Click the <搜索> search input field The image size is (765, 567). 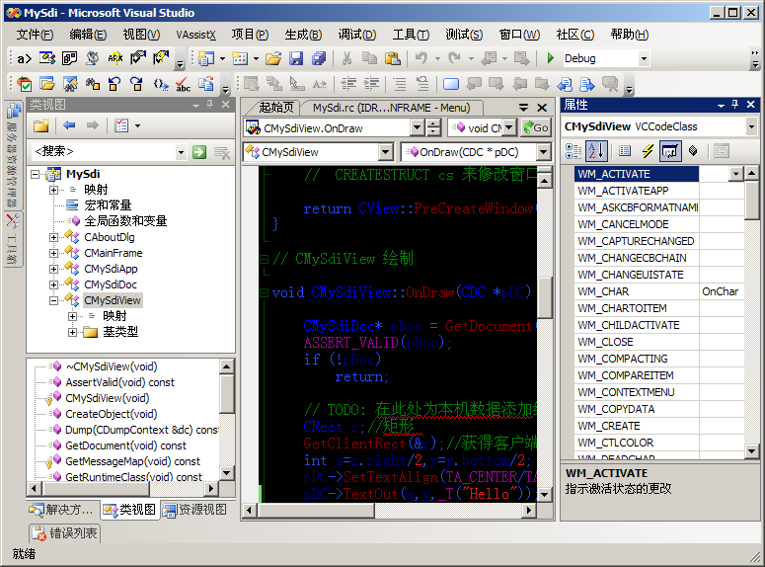point(104,152)
